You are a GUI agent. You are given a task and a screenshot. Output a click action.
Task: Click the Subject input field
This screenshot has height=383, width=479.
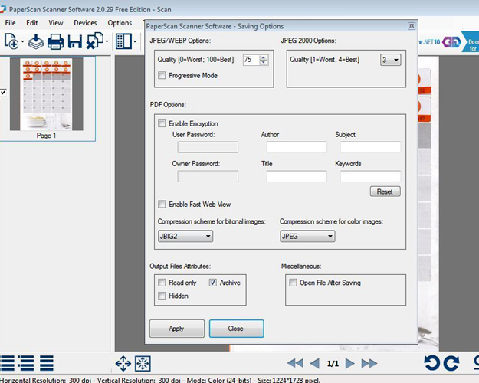coord(370,147)
